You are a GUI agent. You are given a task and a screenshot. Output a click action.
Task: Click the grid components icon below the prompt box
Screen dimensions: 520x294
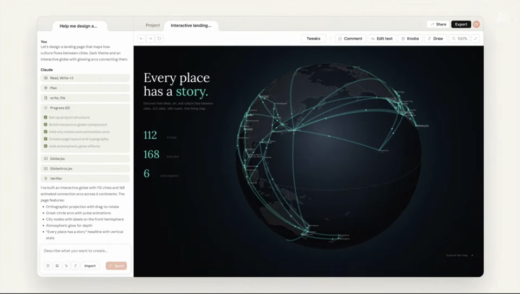coord(57,266)
